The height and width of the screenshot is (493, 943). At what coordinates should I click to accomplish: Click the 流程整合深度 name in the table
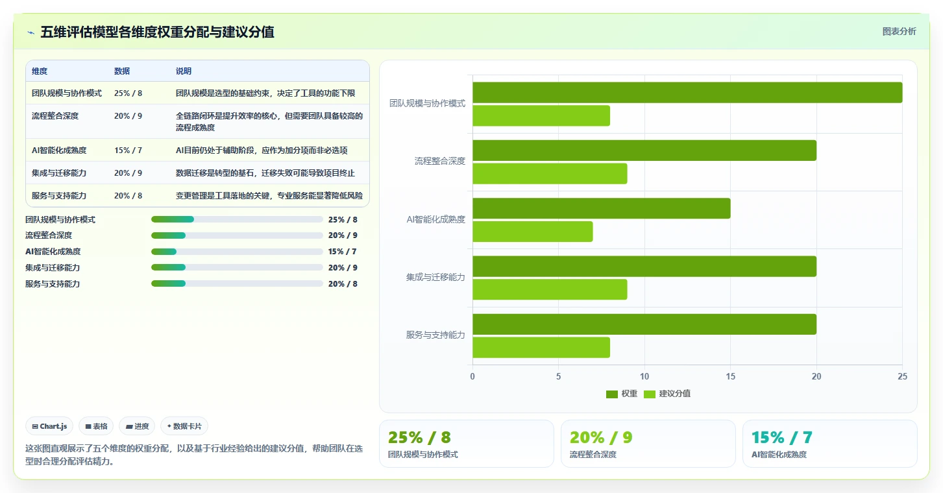point(55,116)
